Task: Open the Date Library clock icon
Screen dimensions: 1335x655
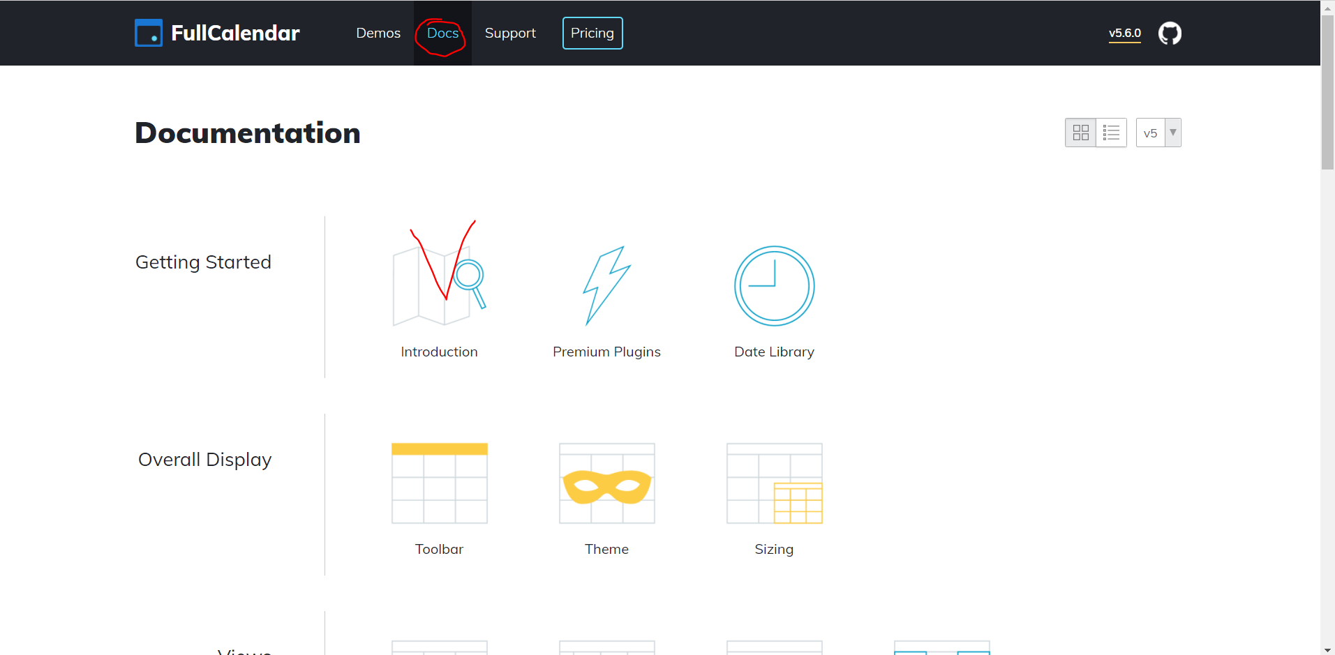Action: 775,286
